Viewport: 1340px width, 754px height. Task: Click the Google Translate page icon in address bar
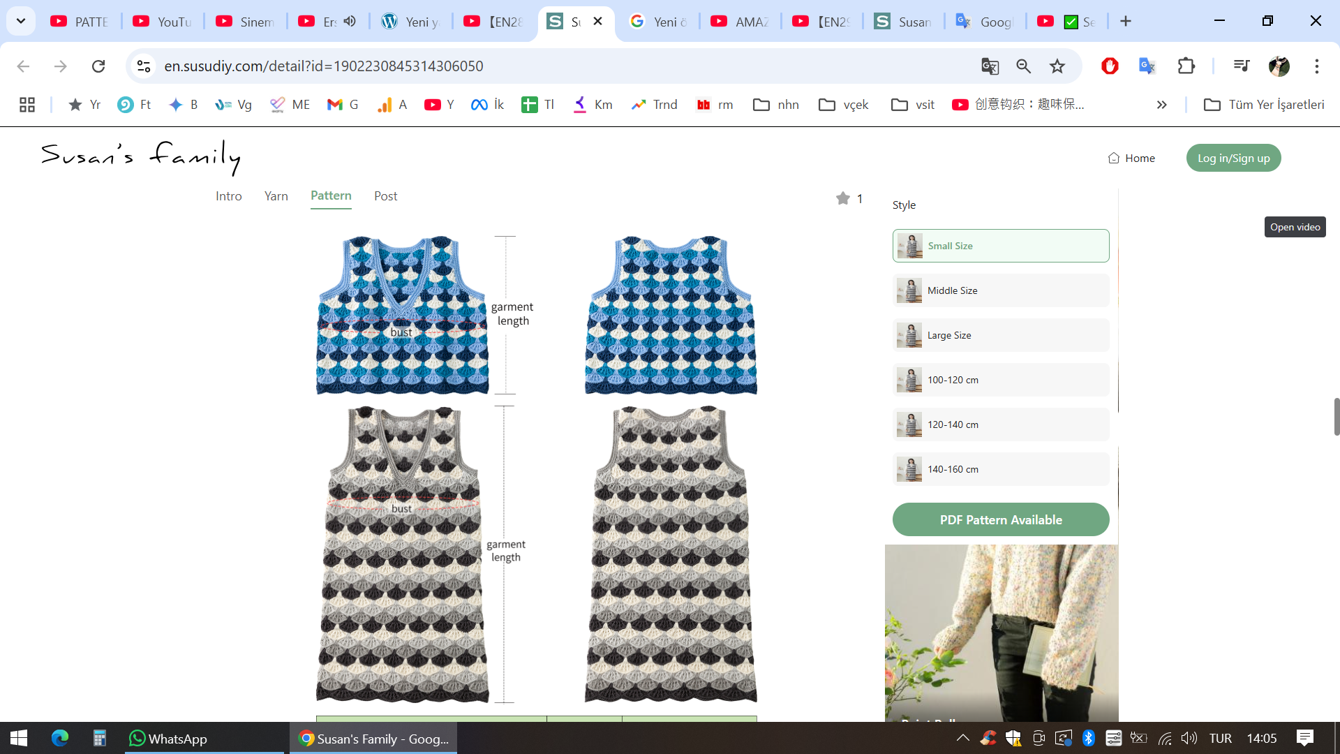(x=990, y=66)
